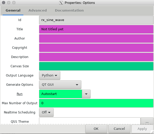
Task: Switch to the Advanced tab
Action: tap(38, 11)
